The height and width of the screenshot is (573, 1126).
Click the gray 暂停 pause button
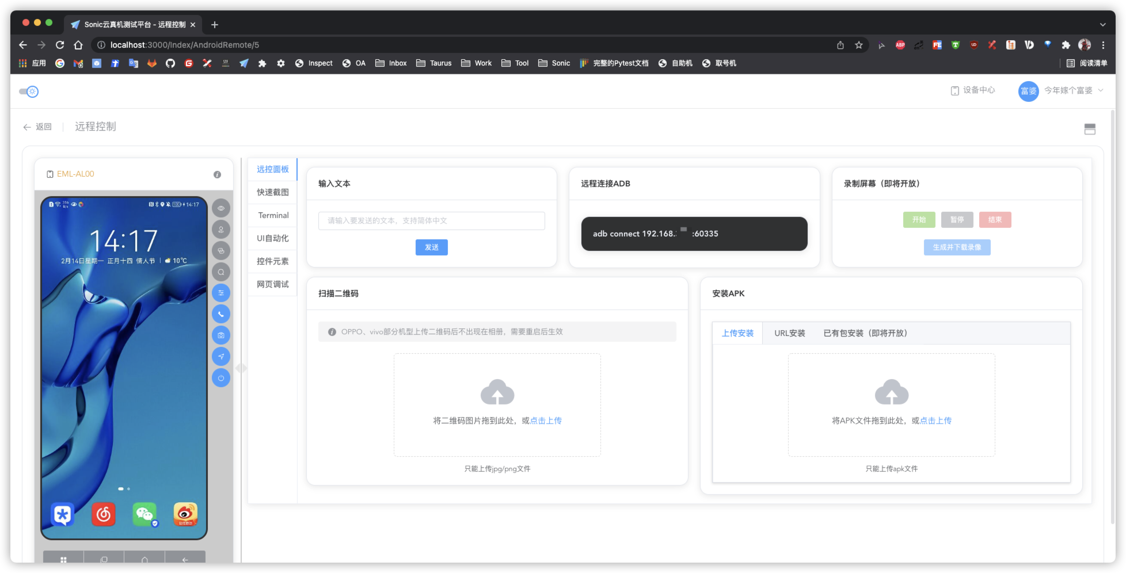pyautogui.click(x=957, y=220)
